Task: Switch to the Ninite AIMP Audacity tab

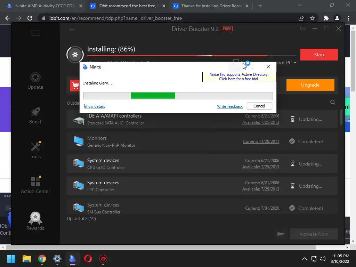Action: click(x=45, y=6)
